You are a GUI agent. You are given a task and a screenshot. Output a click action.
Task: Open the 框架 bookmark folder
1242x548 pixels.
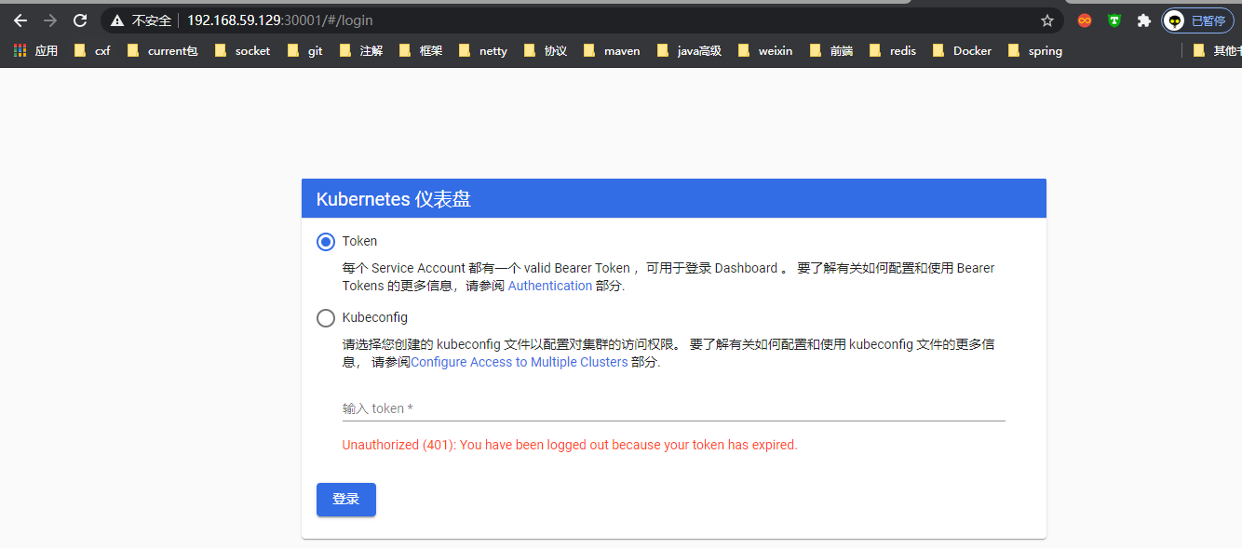[420, 51]
